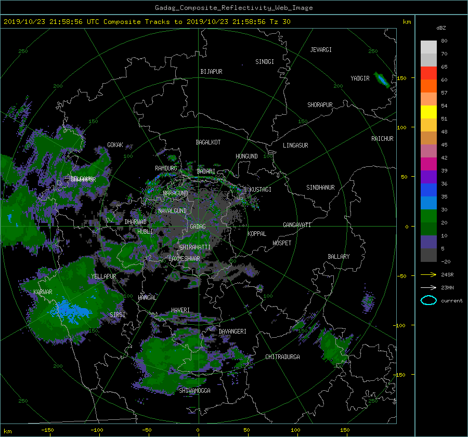Click the dBZ legend heading
468x437 pixels.
tap(441, 28)
